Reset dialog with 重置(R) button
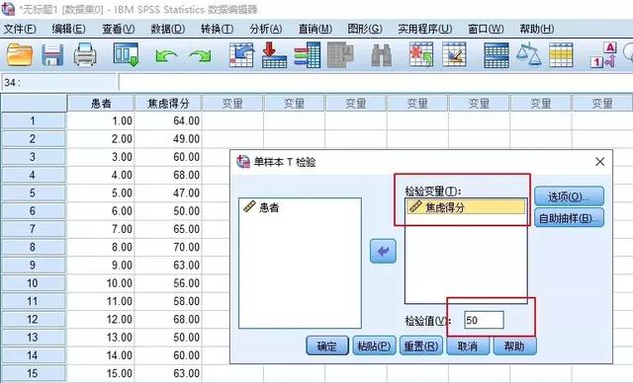Image resolution: width=633 pixels, height=383 pixels. 420,345
